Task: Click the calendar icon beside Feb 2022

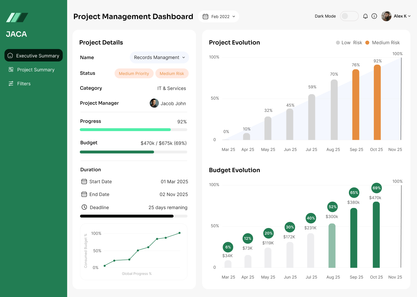Action: 205,17
